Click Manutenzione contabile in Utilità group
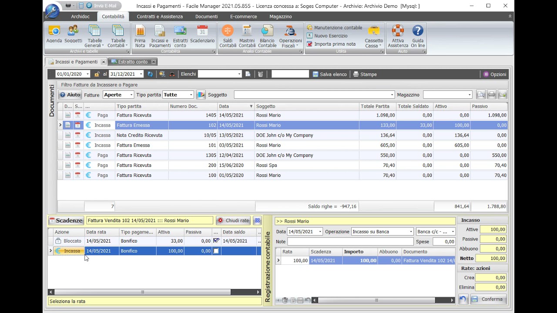The width and height of the screenshot is (557, 313). click(x=335, y=27)
